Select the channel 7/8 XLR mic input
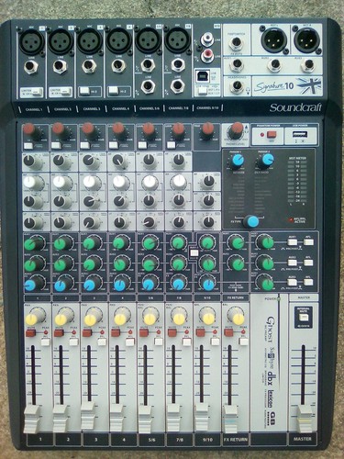 (x=177, y=39)
